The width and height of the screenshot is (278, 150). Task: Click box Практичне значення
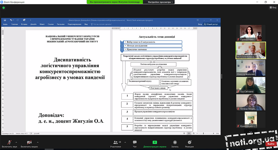pos(153,50)
